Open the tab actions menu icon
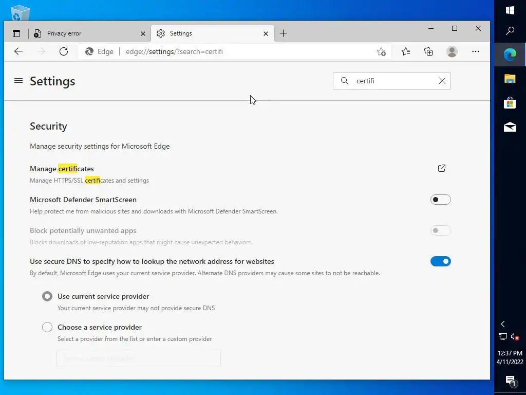526x395 pixels. click(16, 33)
